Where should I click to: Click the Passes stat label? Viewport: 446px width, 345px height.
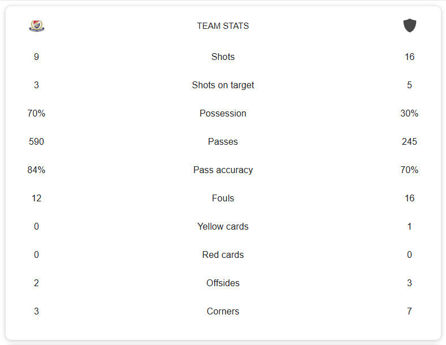[x=223, y=141]
